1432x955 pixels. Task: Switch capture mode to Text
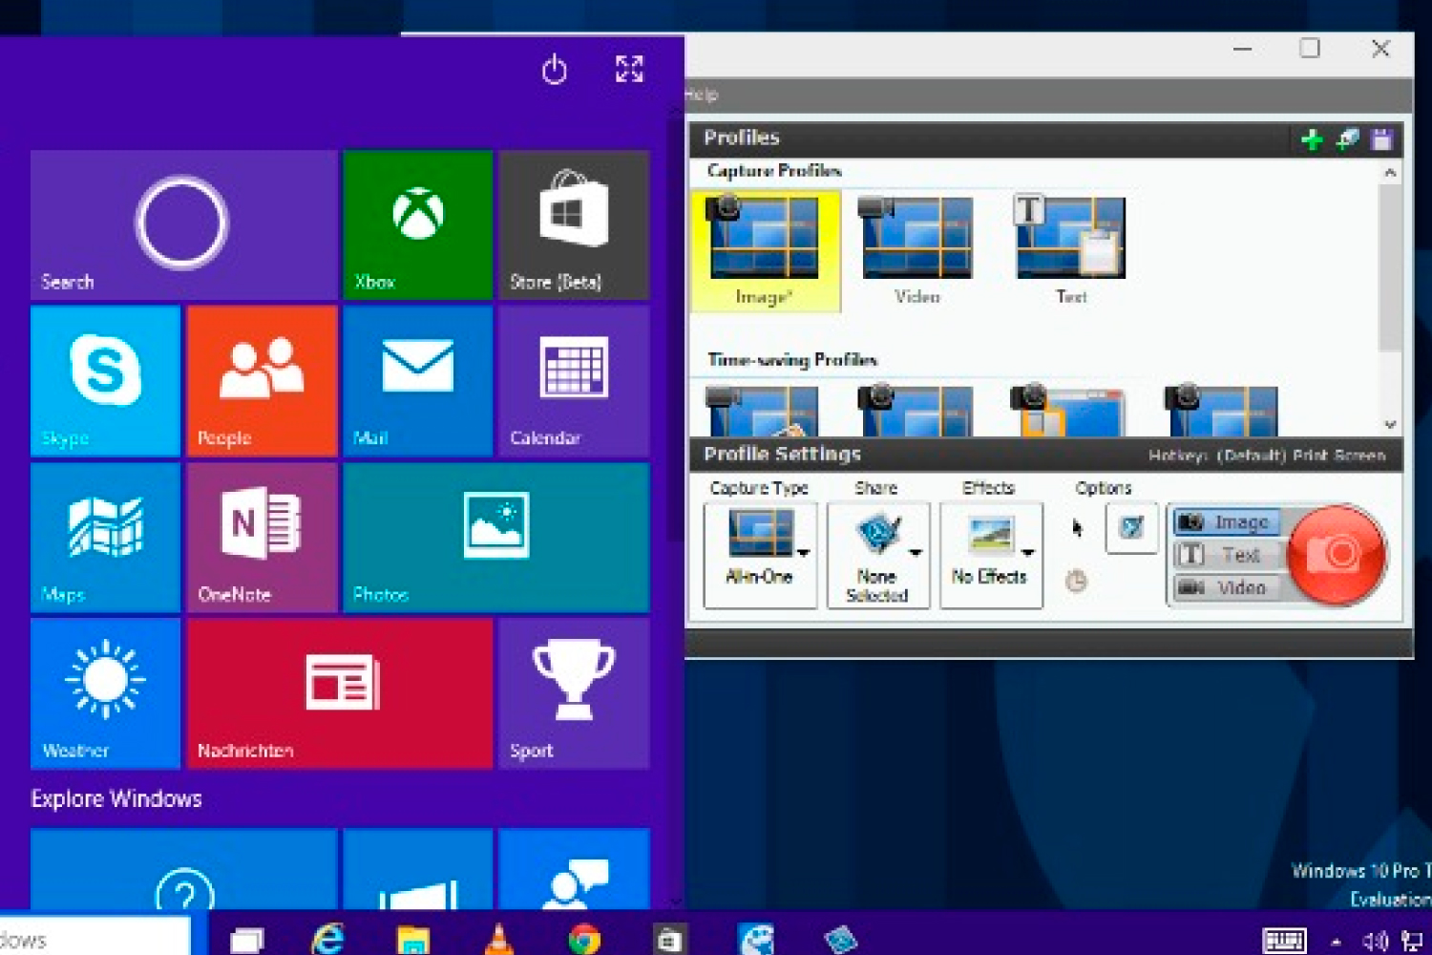click(1227, 555)
